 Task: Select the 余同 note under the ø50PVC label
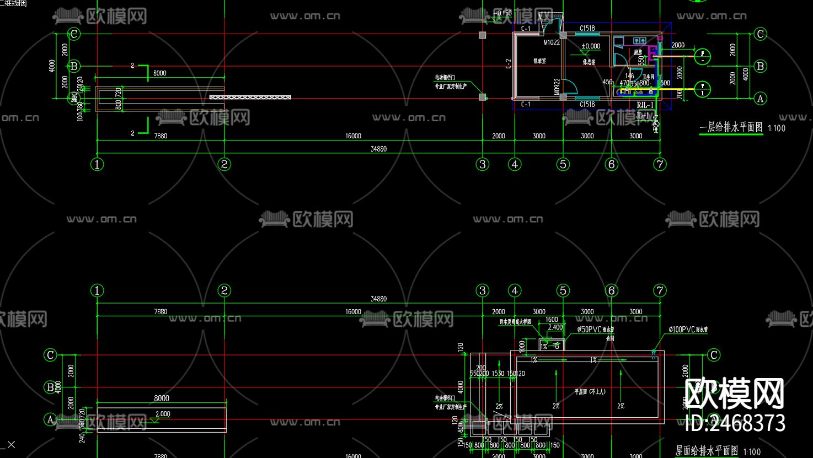point(610,338)
